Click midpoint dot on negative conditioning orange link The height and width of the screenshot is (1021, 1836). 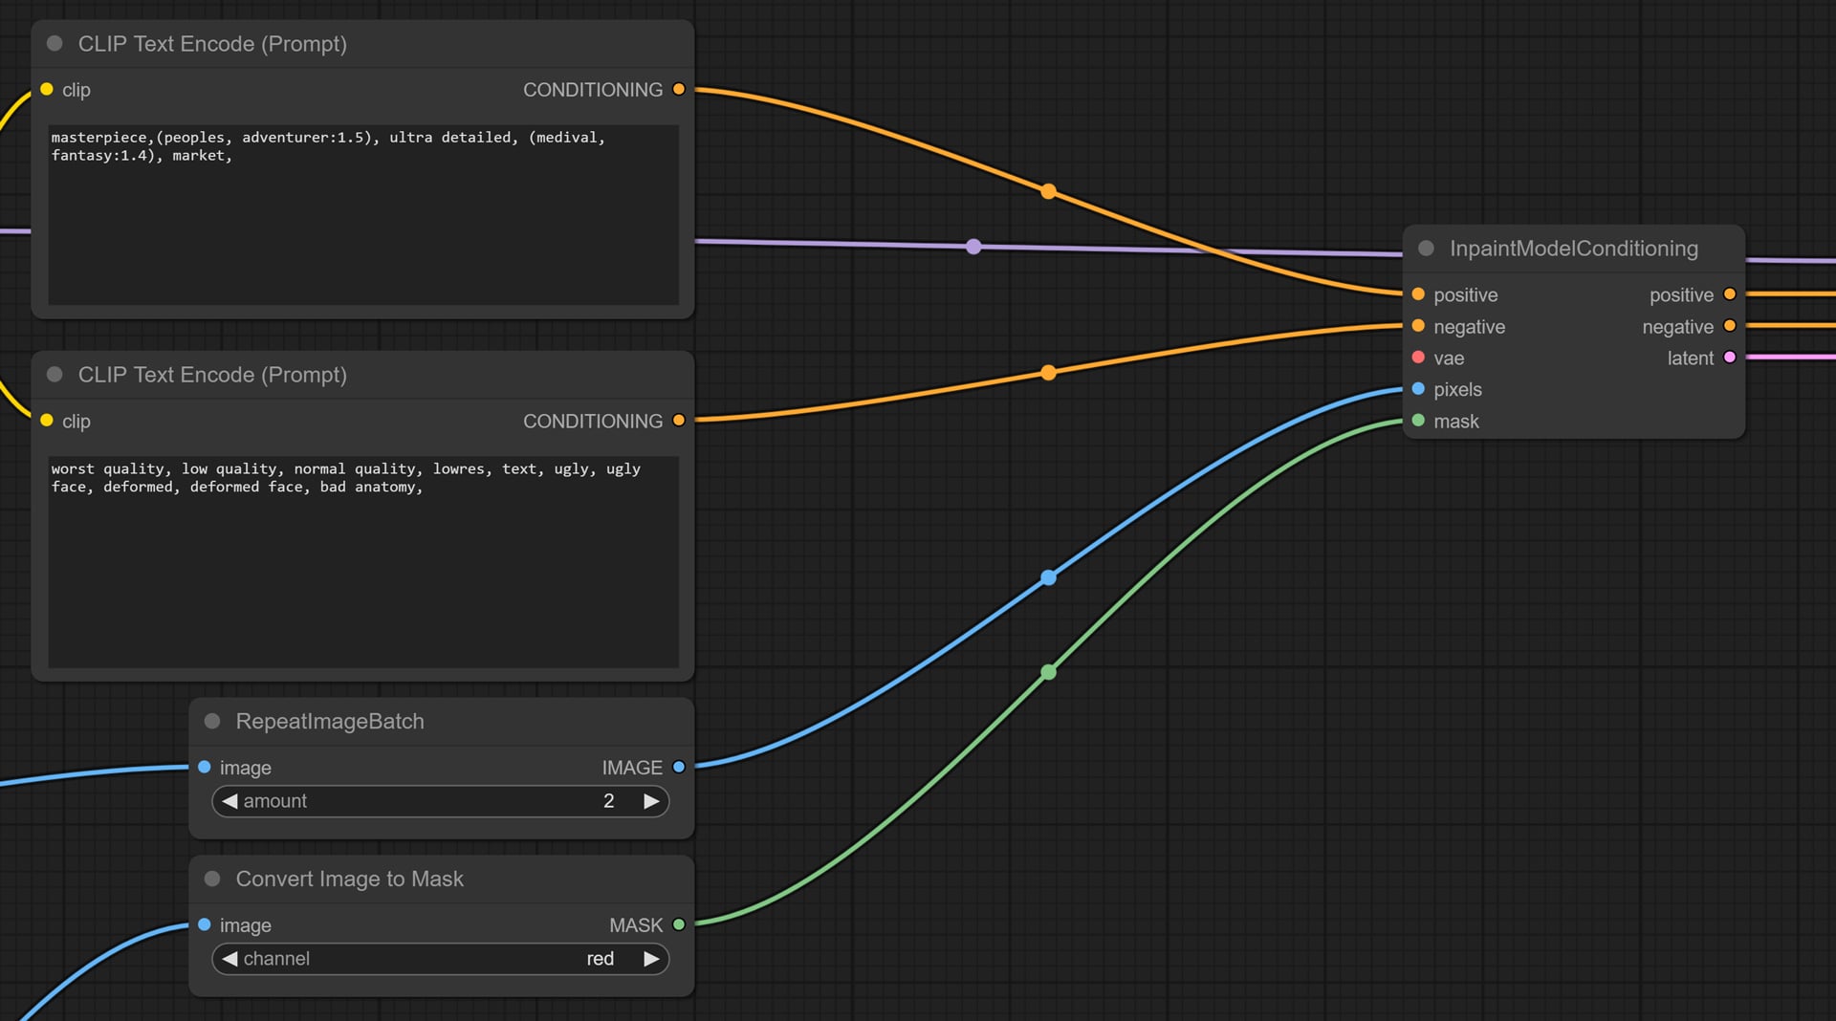[x=1049, y=373]
